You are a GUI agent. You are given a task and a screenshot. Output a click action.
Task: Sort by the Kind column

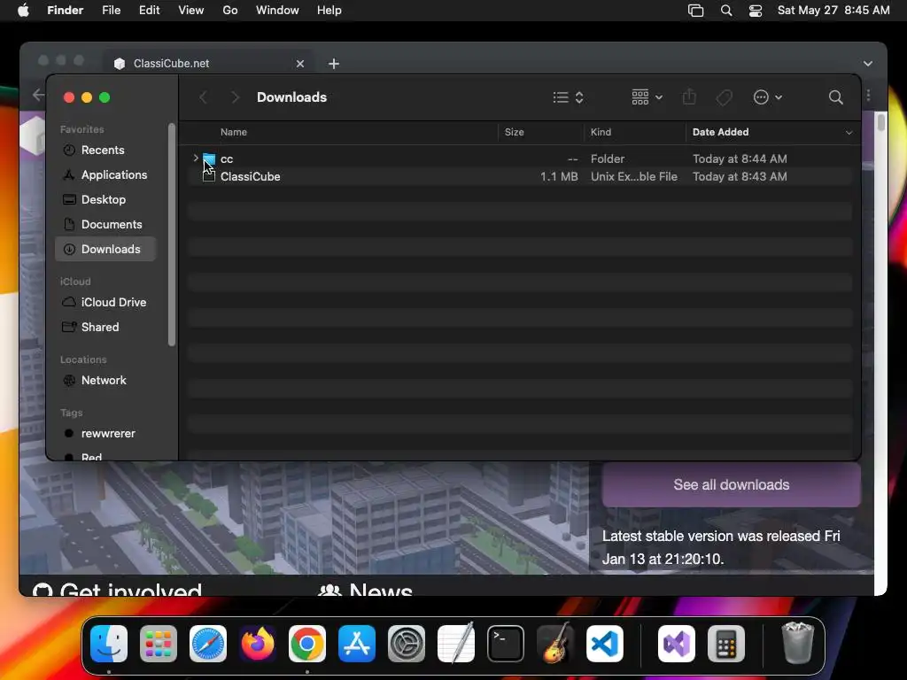pos(601,132)
